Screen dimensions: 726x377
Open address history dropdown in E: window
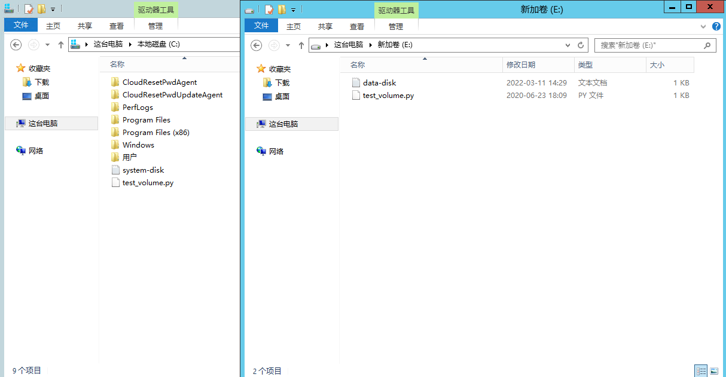click(568, 45)
